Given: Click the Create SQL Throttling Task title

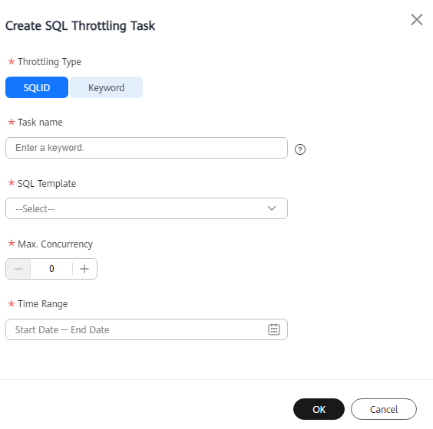Looking at the screenshot, I should 80,26.
